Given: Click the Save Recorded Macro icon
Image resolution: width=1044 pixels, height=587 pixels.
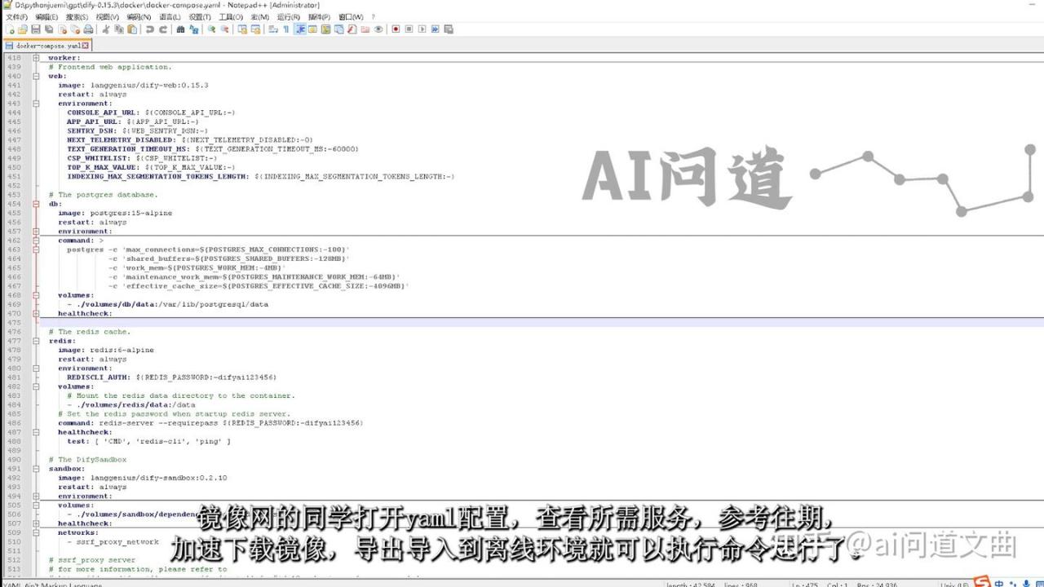Looking at the screenshot, I should 449,29.
